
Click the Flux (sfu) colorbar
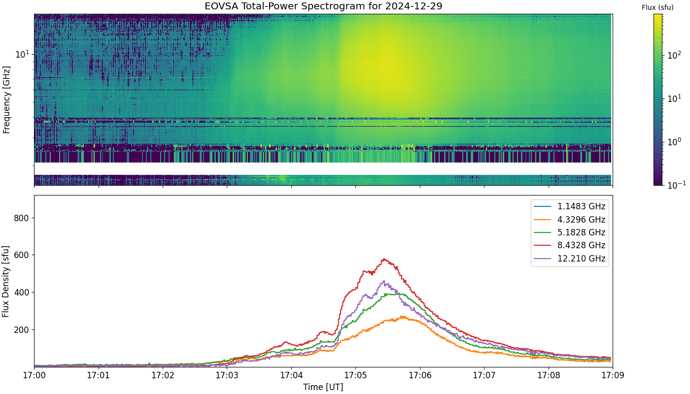[658, 99]
